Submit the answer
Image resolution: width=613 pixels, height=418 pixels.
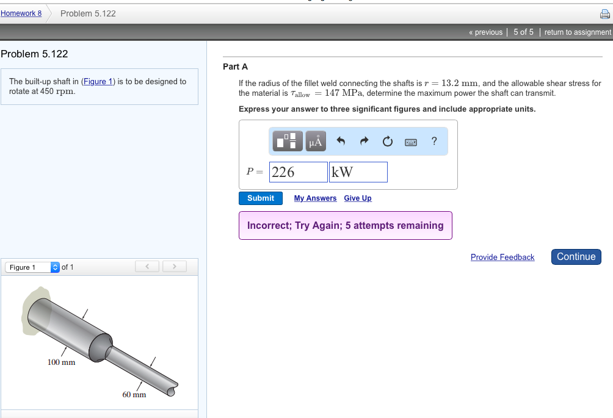[261, 198]
